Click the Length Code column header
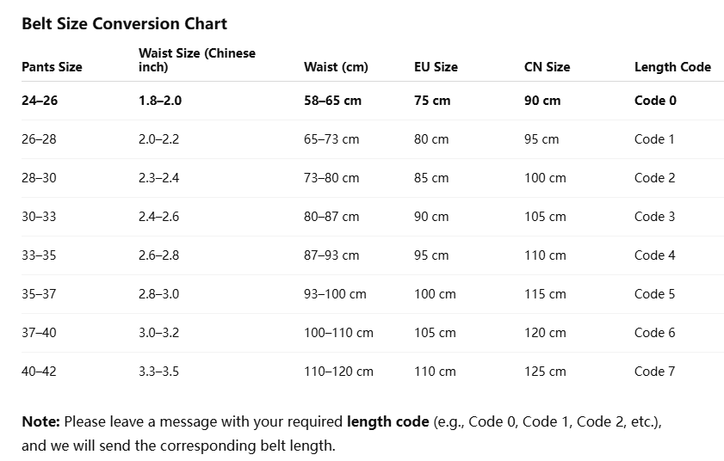724x461 pixels. tap(672, 67)
